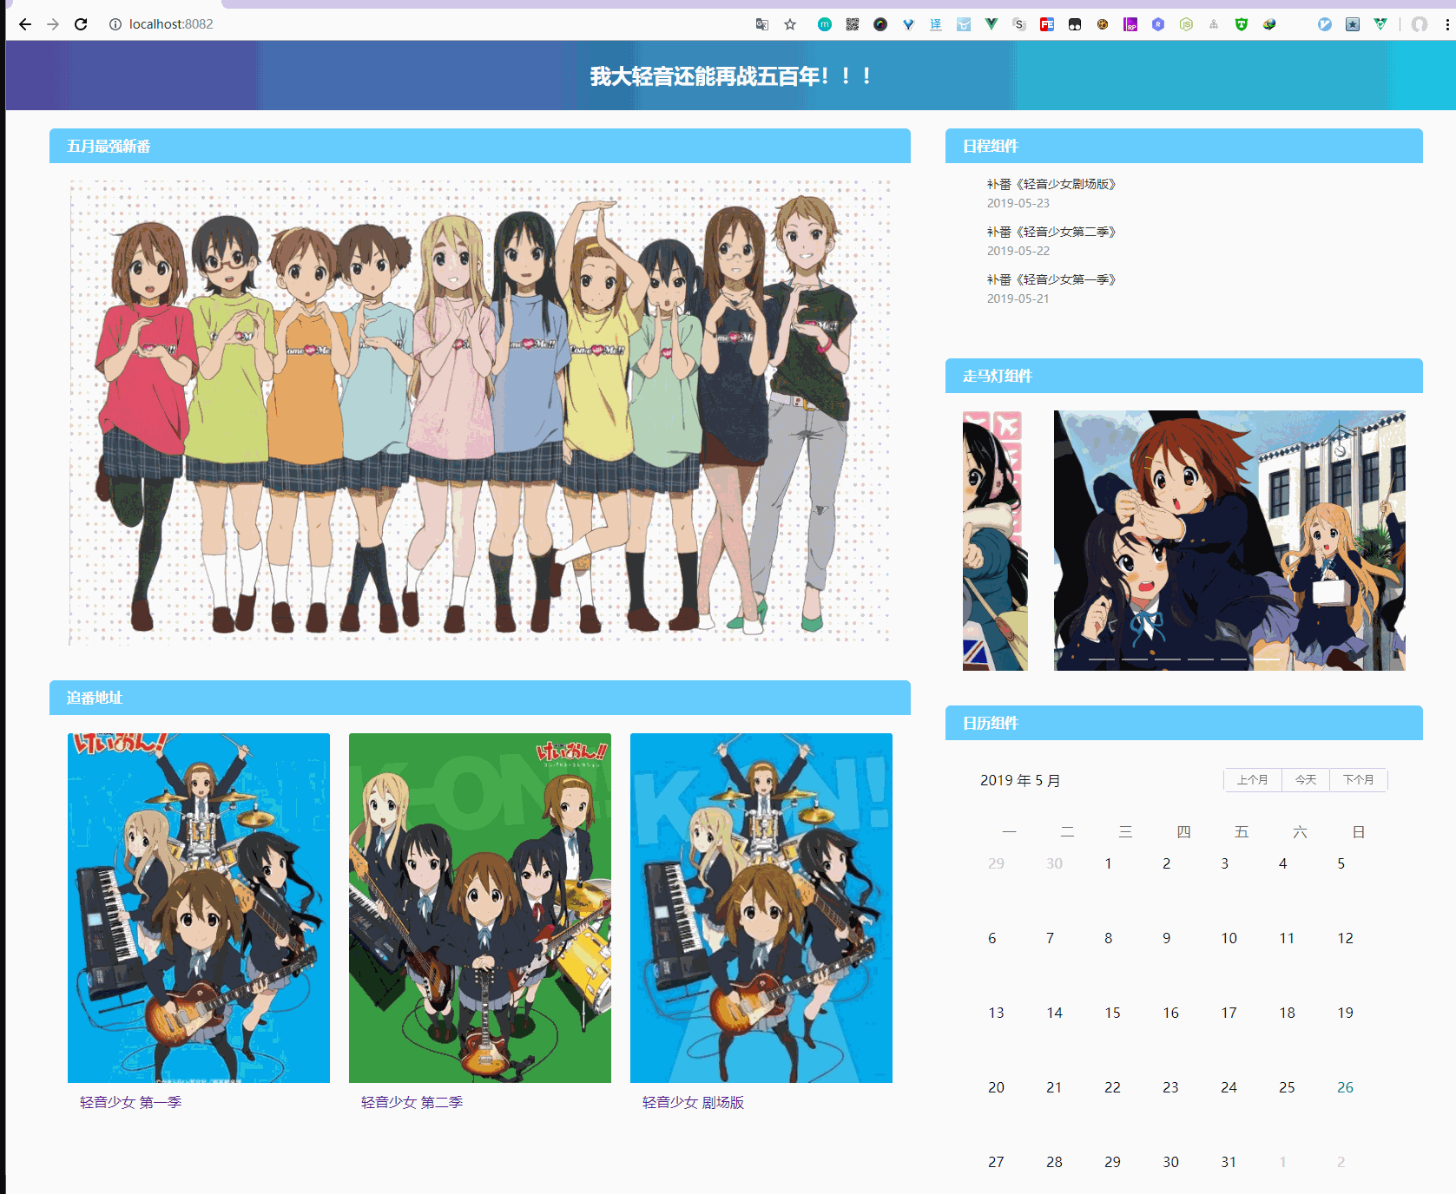This screenshot has height=1194, width=1456.
Task: Click the browser forward arrow
Action: (53, 24)
